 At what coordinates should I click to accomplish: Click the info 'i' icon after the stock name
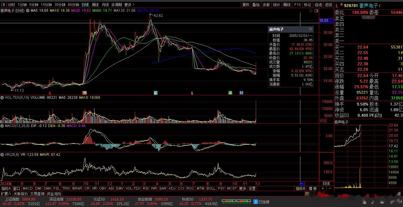coord(380,5)
